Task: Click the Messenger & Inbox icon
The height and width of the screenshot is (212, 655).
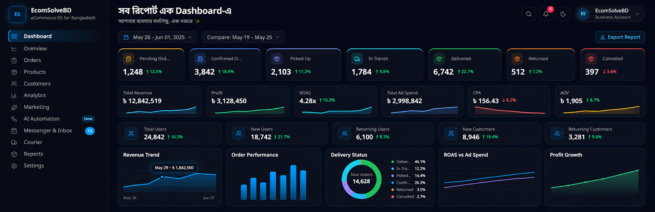Action: pos(14,131)
